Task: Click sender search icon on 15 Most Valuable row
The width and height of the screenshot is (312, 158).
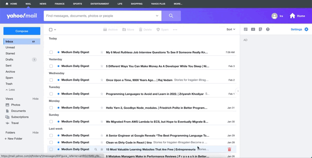Action: point(96,149)
